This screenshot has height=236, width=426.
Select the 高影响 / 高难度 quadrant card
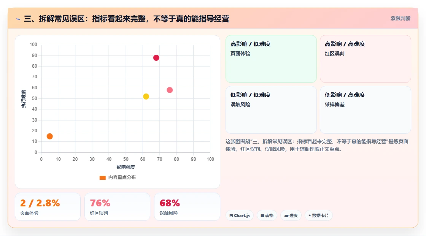click(x=366, y=59)
